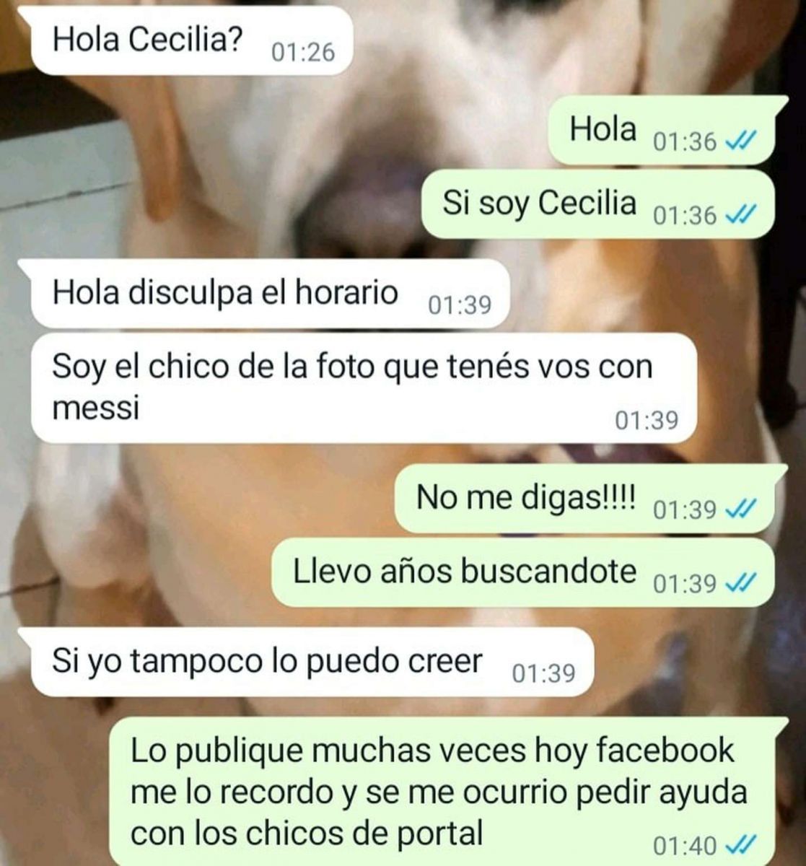Viewport: 806px width, 866px height.
Task: Select the "No me digas!!!!" sent bubble
Action: pos(585,499)
